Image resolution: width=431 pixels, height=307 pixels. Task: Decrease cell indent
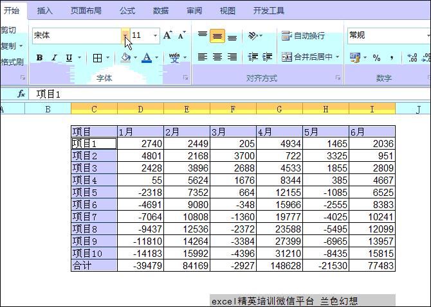point(253,57)
